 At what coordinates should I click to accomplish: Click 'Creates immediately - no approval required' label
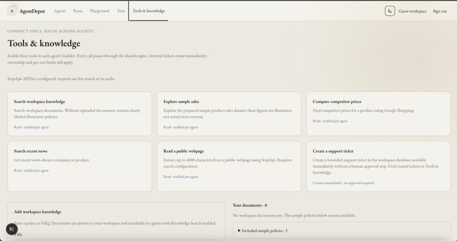pyautogui.click(x=344, y=183)
